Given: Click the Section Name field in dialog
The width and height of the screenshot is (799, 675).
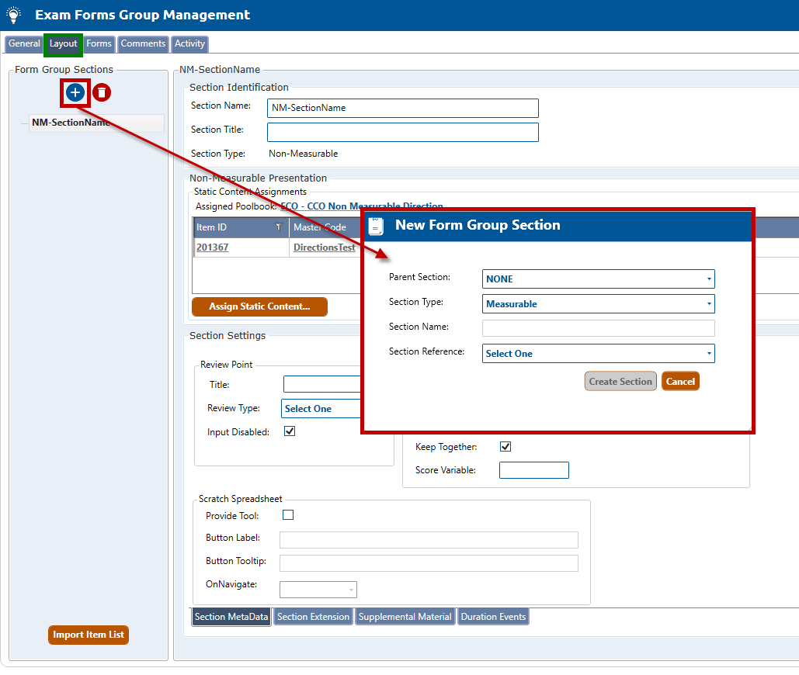Looking at the screenshot, I should point(598,327).
